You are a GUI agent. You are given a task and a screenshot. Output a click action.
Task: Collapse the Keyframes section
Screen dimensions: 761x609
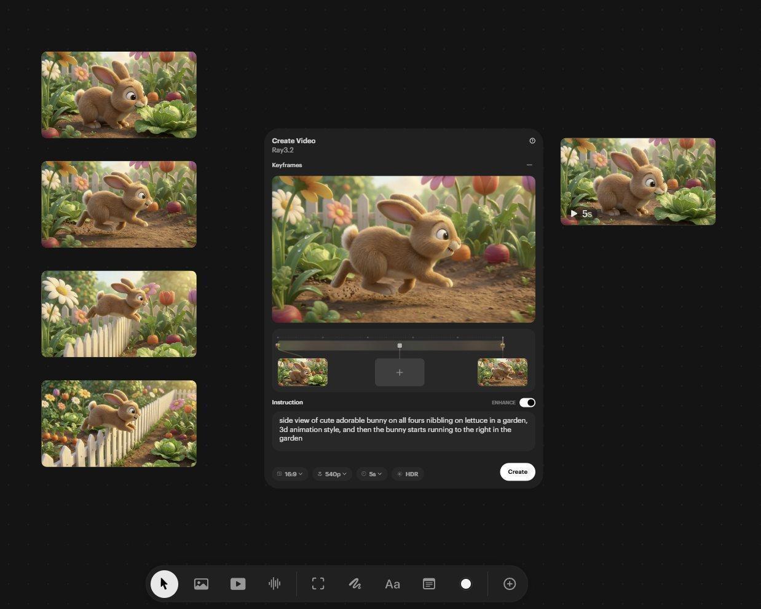click(529, 165)
